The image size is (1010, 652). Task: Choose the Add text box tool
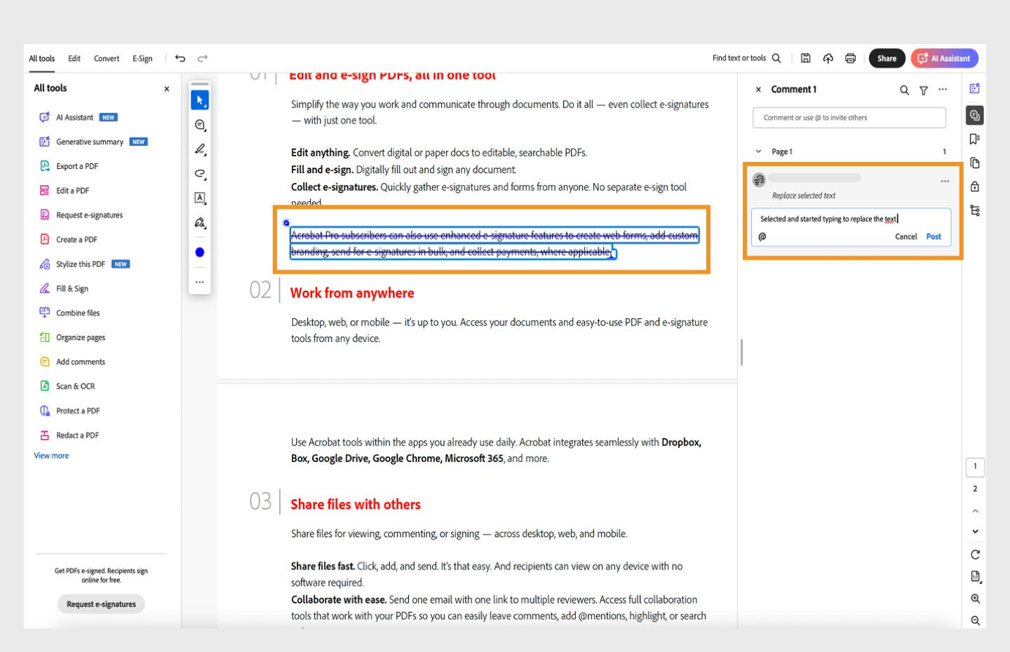tap(200, 198)
